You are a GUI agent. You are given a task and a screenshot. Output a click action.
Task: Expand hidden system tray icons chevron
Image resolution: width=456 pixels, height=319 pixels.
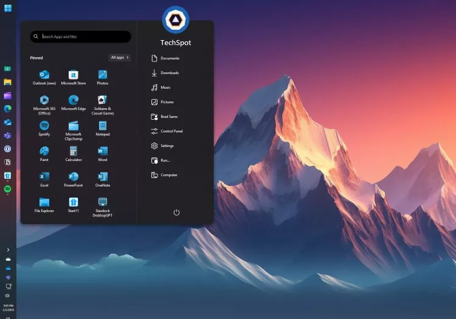click(x=8, y=250)
